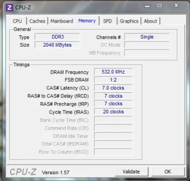The image size is (190, 181).
Task: Click the empty Bank Cycle Time field
Action: (113, 120)
